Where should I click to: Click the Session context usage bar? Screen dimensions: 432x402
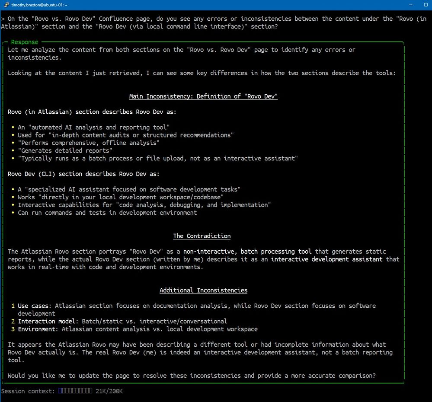[x=74, y=391]
